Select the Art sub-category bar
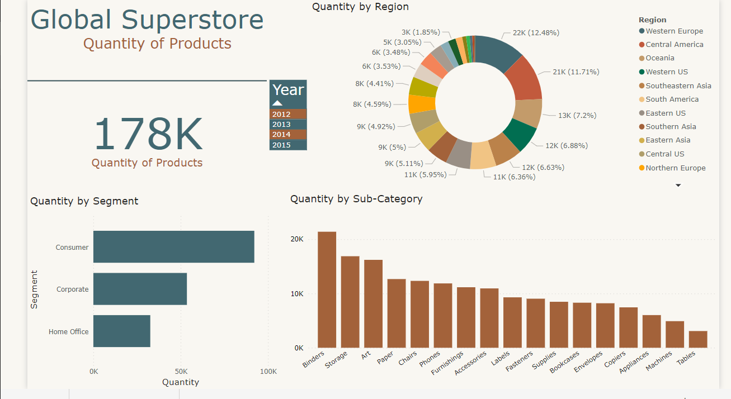Screen dimensions: 731x399 pyautogui.click(x=374, y=303)
